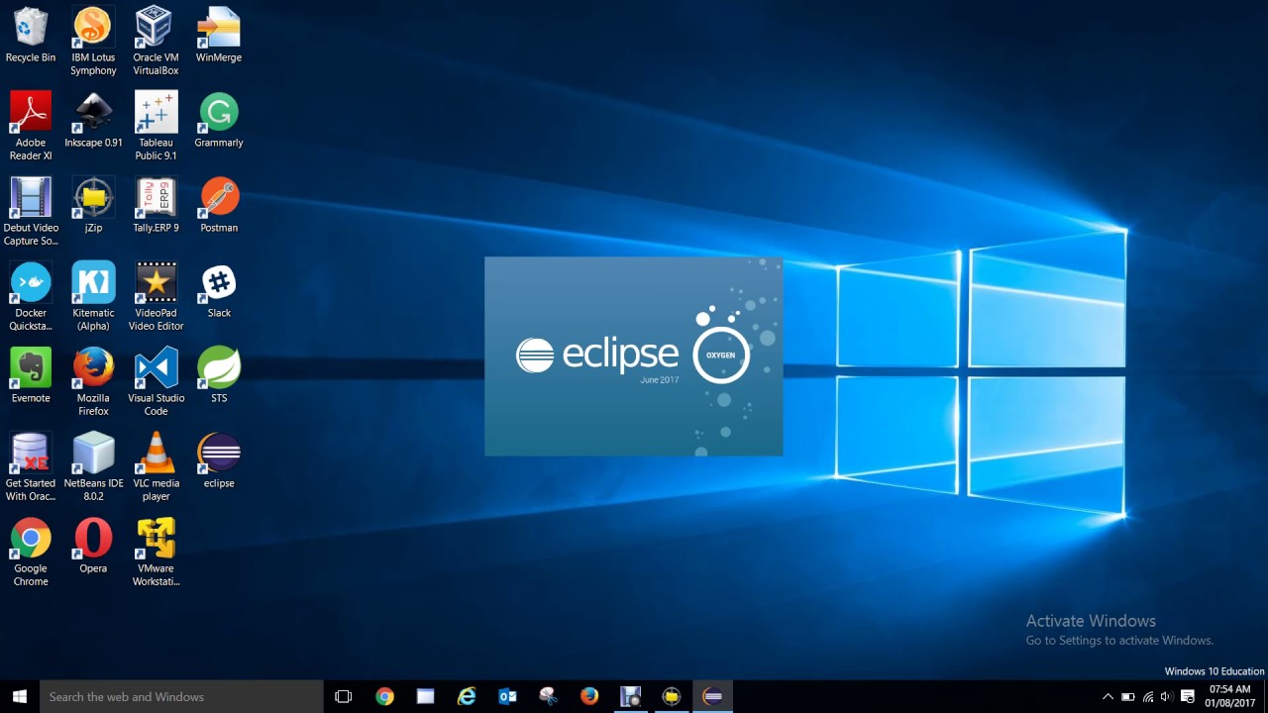The height and width of the screenshot is (713, 1268).
Task: Click the jZip taskbar icon
Action: point(672,696)
